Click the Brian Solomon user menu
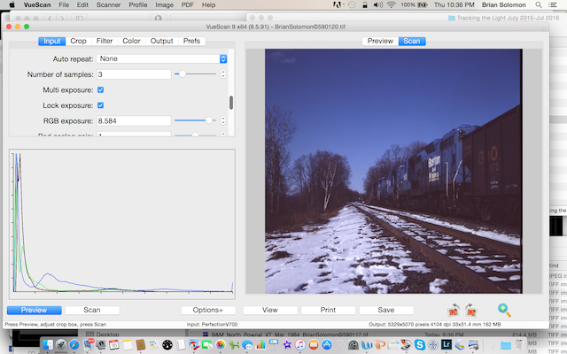 (x=504, y=4)
